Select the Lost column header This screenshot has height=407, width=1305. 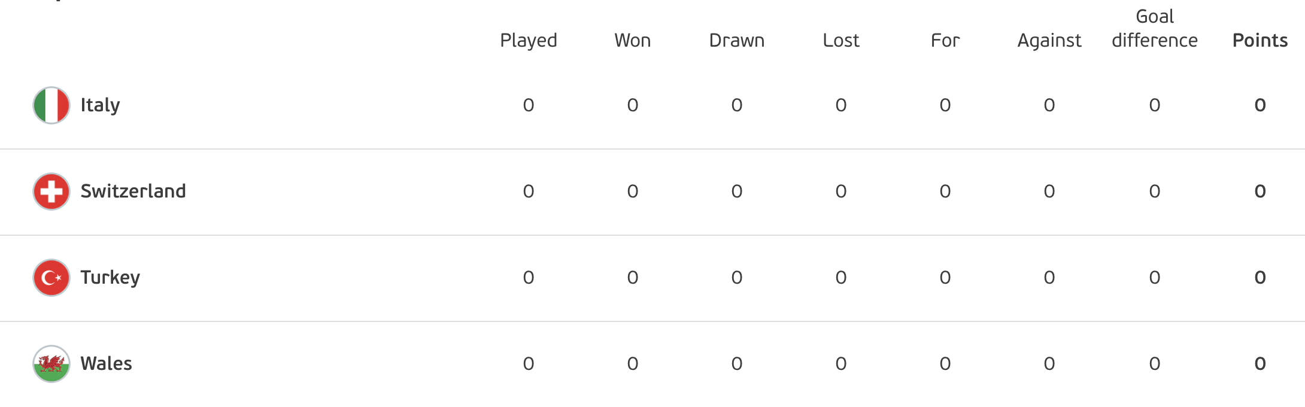[x=841, y=40]
